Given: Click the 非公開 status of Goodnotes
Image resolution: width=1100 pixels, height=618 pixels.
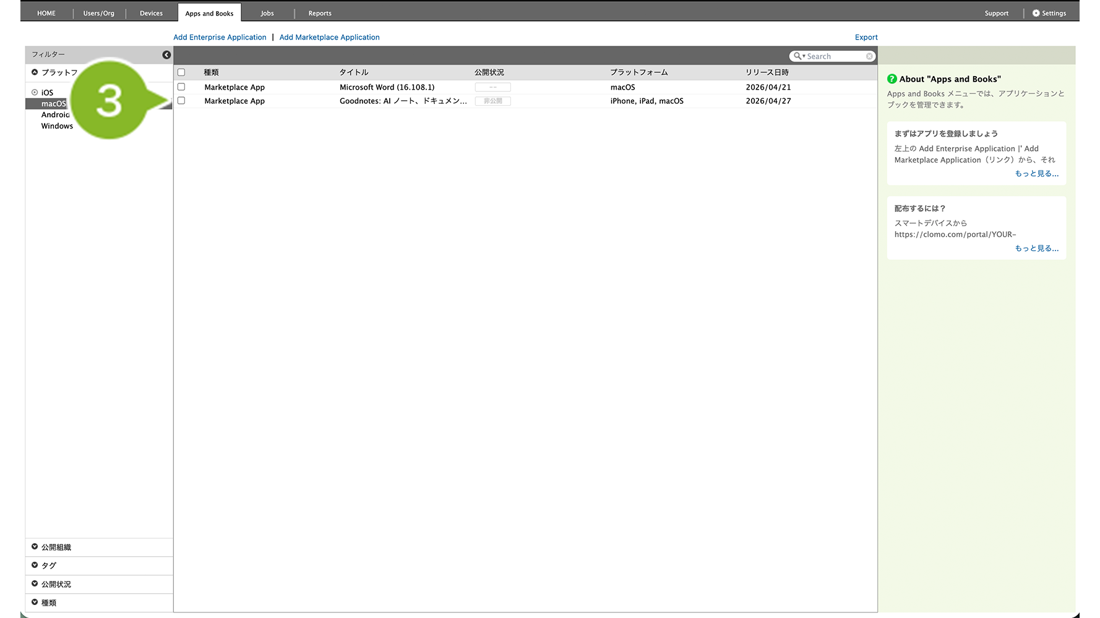Looking at the screenshot, I should [x=493, y=101].
